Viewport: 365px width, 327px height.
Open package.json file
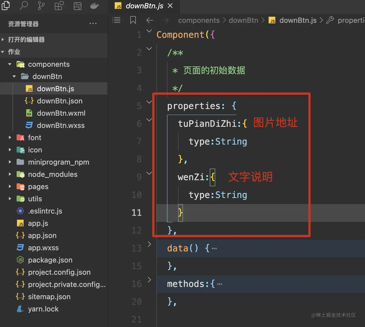pyautogui.click(x=54, y=260)
